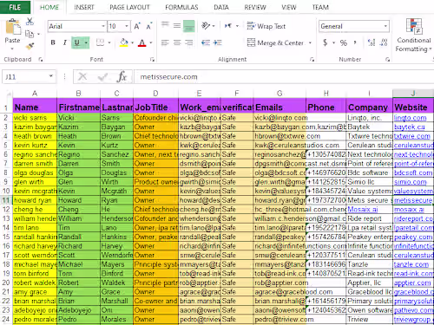Click the Cut scissors icon
Viewport: 434px width, 325px height.
pos(30,22)
